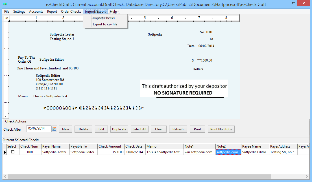Open the Accounts menu

pyautogui.click(x=36, y=12)
